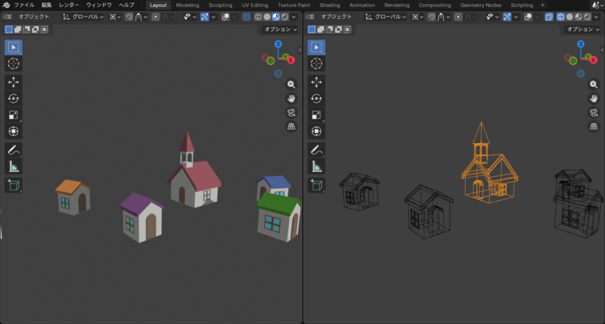Select the Move tool in left viewport toolbar
Image resolution: width=605 pixels, height=324 pixels.
(14, 82)
